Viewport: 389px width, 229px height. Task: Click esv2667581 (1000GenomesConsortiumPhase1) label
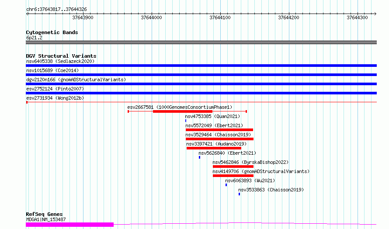click(x=180, y=107)
